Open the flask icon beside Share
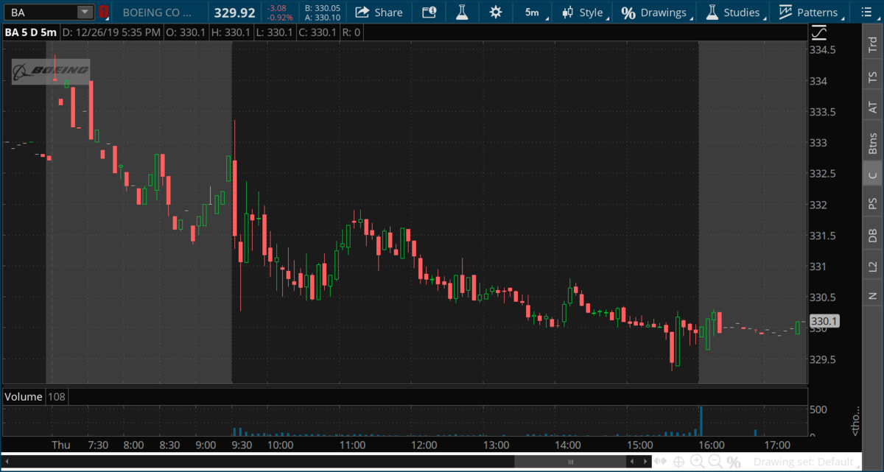Image resolution: width=884 pixels, height=472 pixels. (x=462, y=12)
